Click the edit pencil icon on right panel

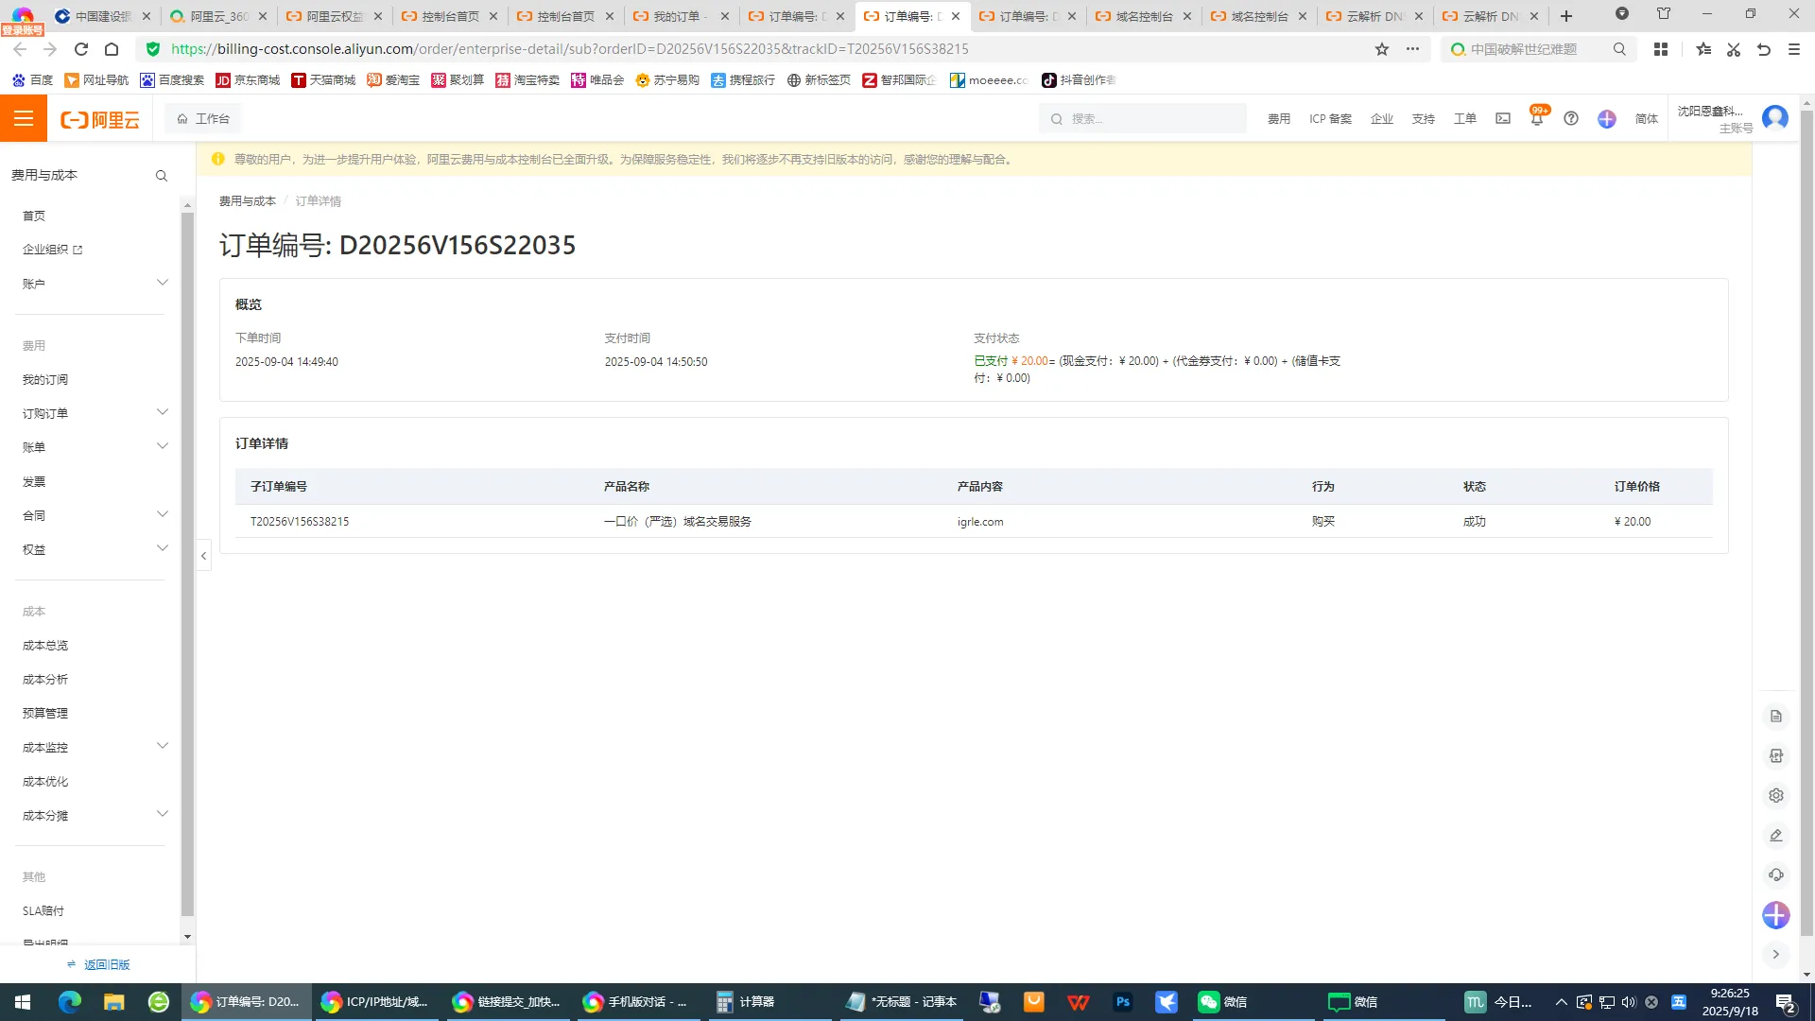(x=1776, y=836)
